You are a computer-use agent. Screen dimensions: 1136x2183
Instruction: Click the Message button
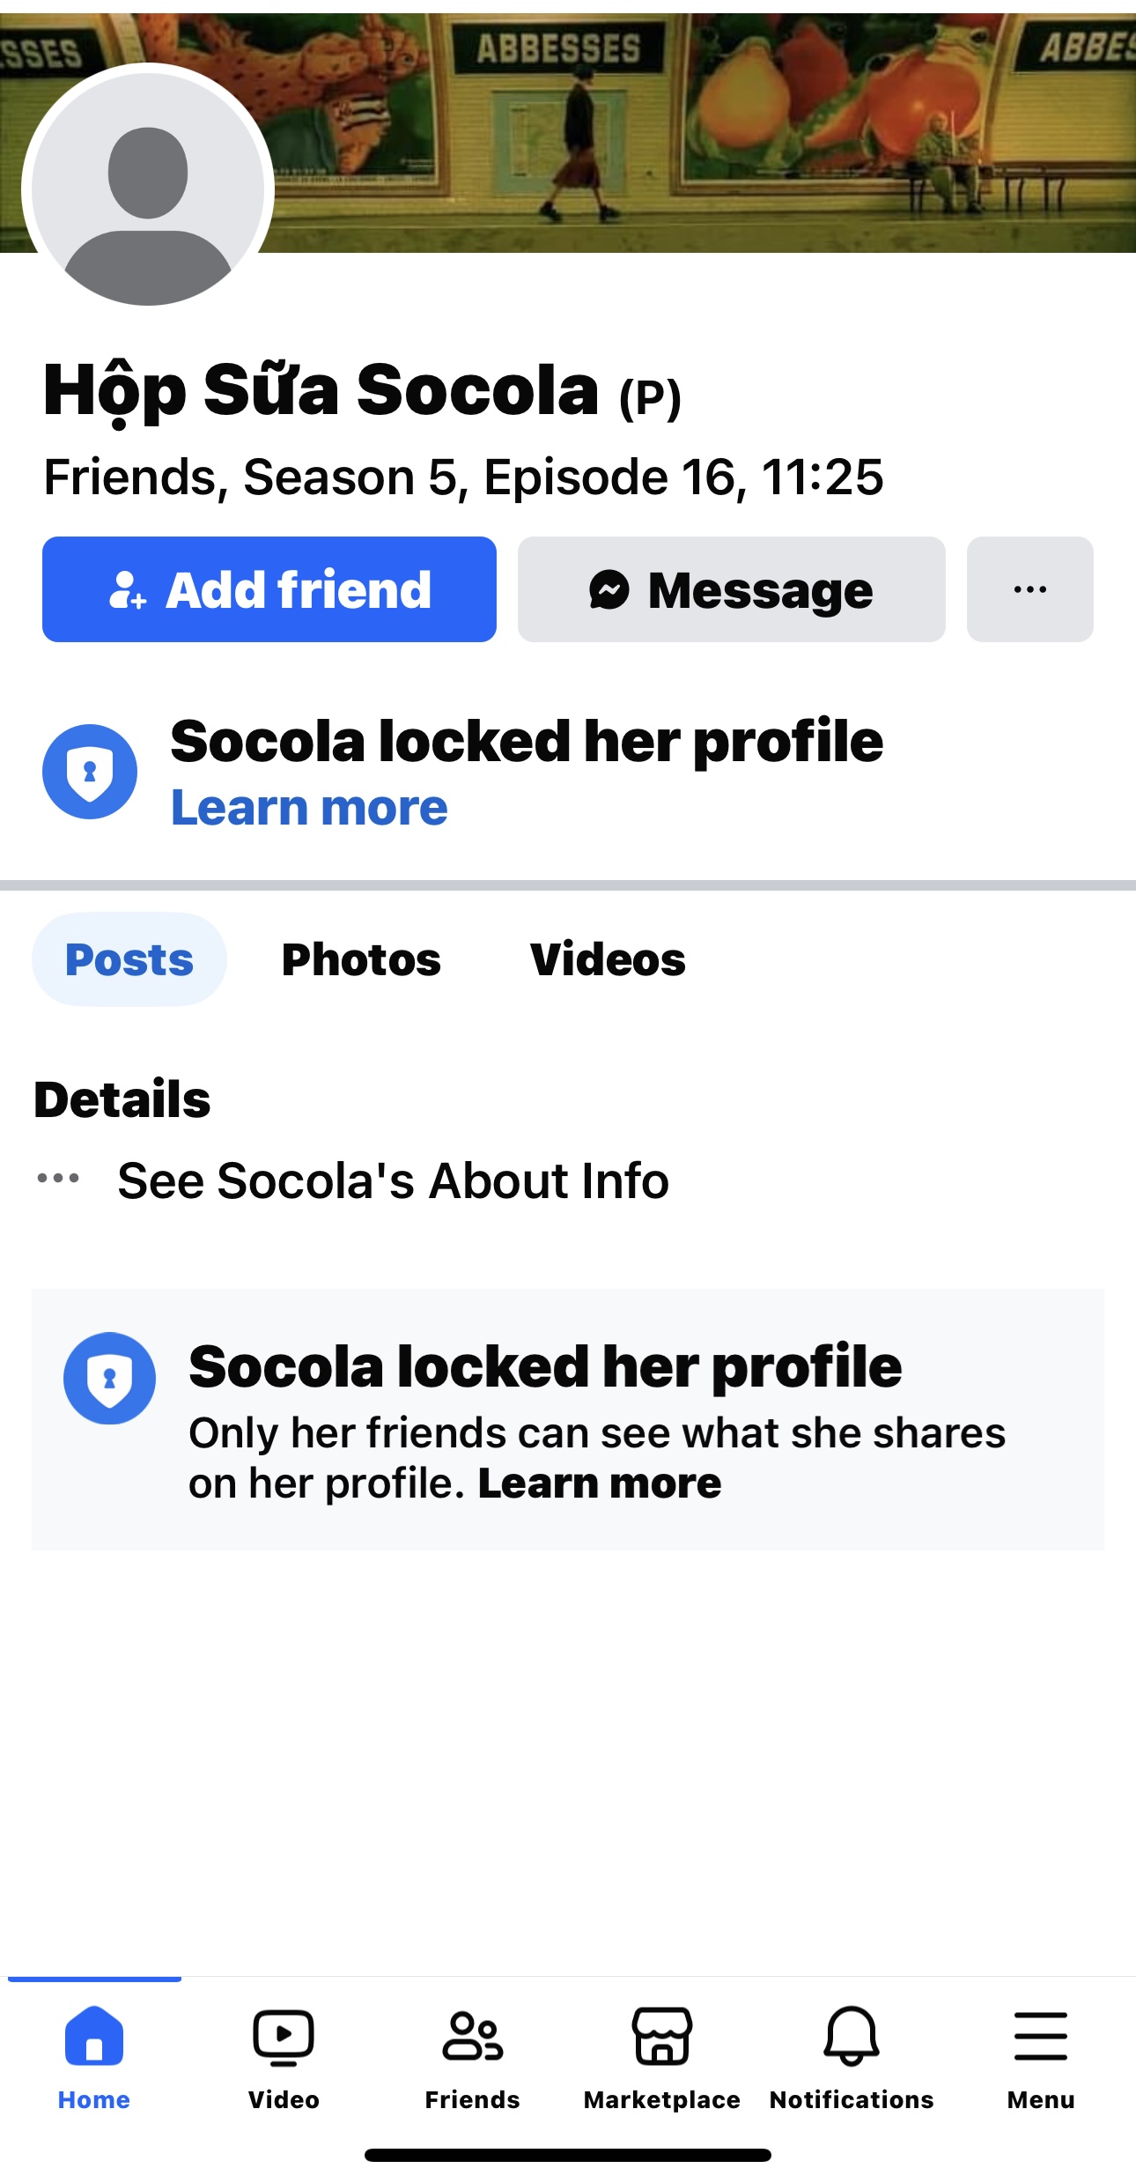[731, 589]
